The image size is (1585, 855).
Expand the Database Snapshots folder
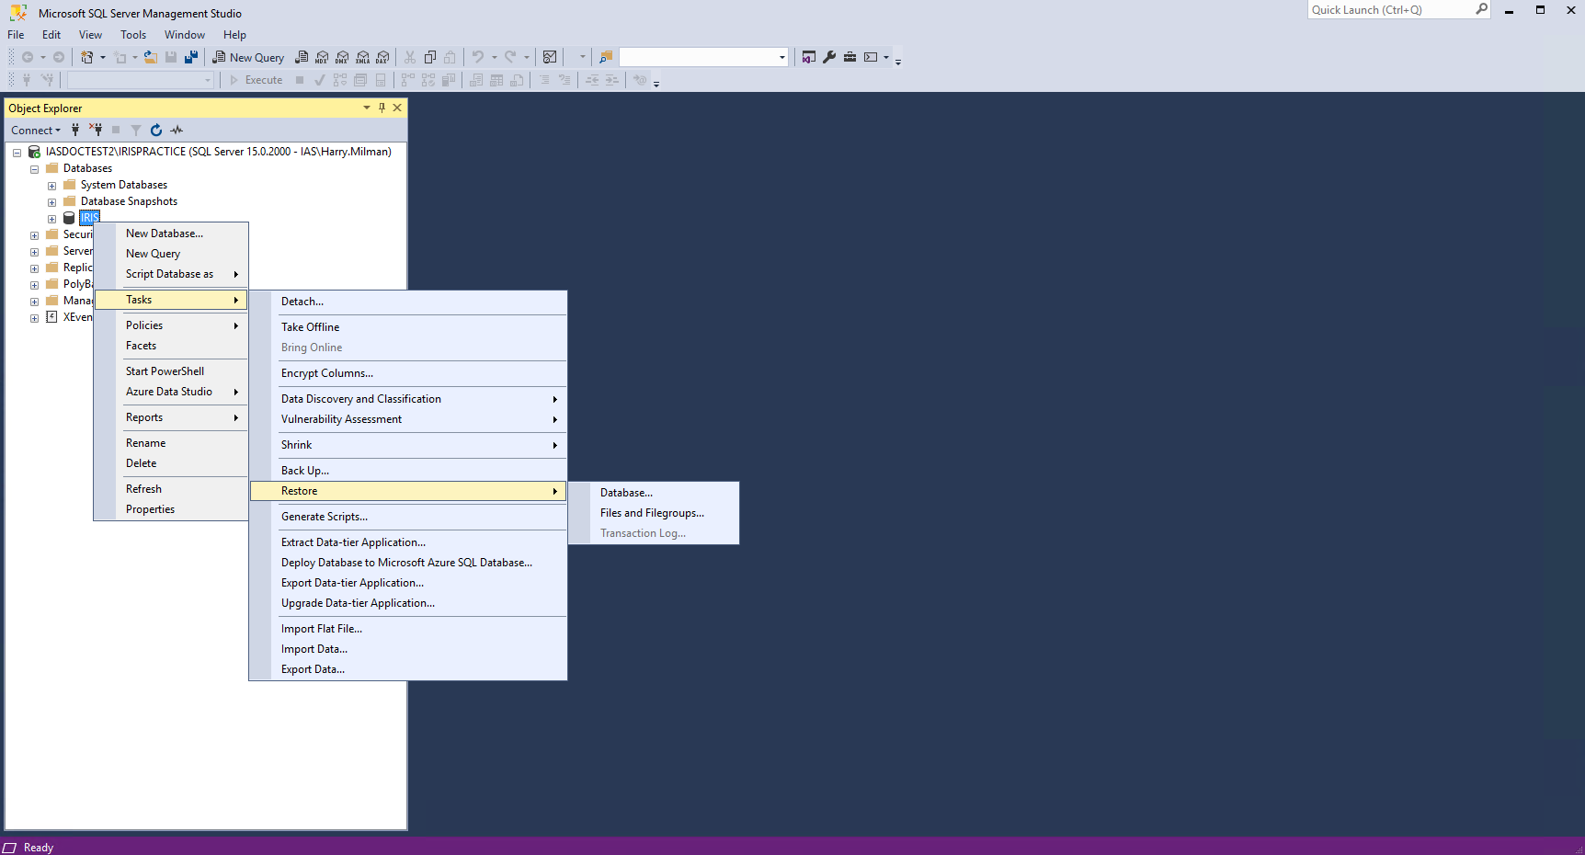tap(51, 202)
